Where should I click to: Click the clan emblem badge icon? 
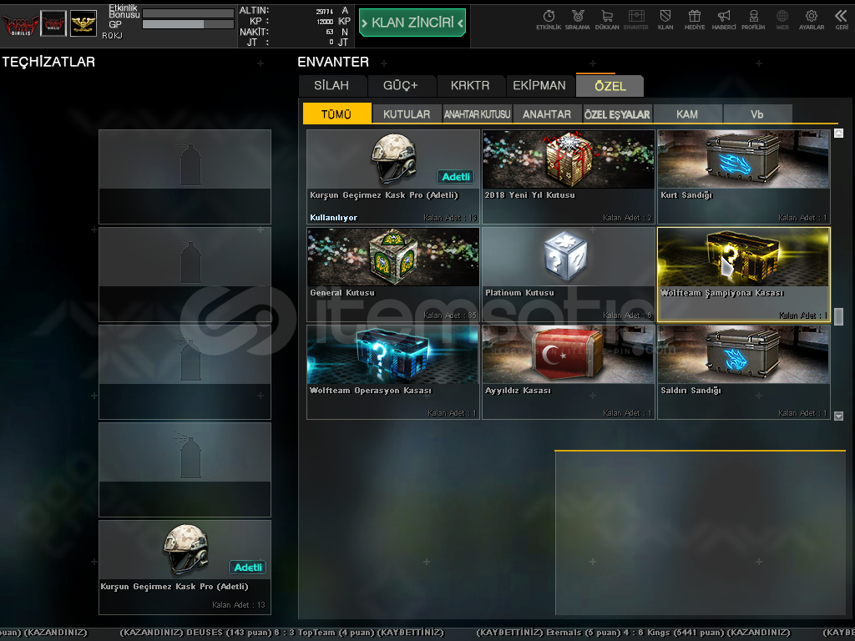(x=53, y=23)
